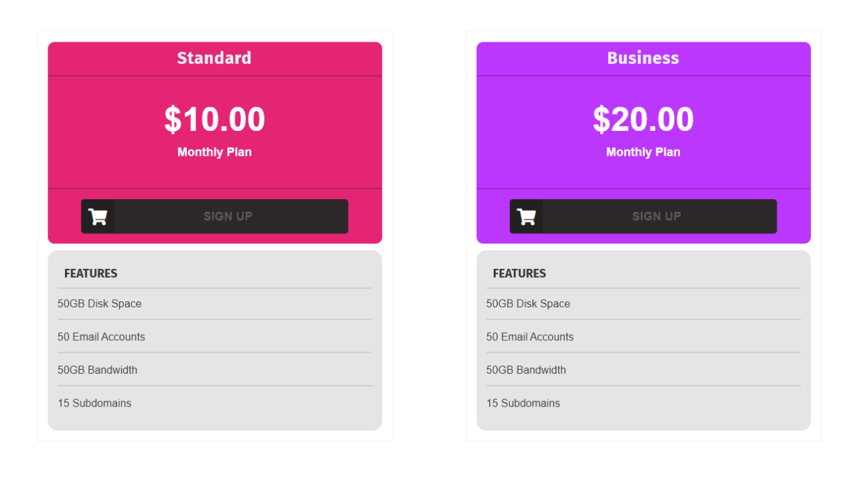Select 50 Email Accounts in Standard features
This screenshot has width=860, height=483.
tap(101, 337)
